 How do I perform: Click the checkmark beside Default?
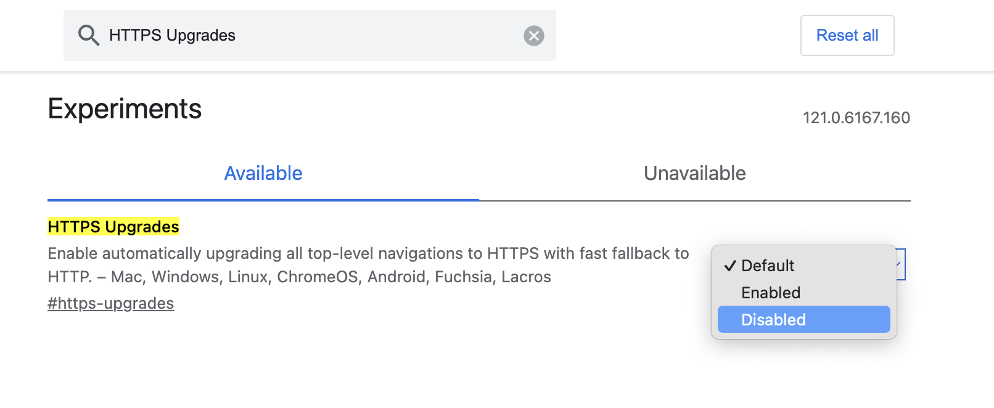730,266
